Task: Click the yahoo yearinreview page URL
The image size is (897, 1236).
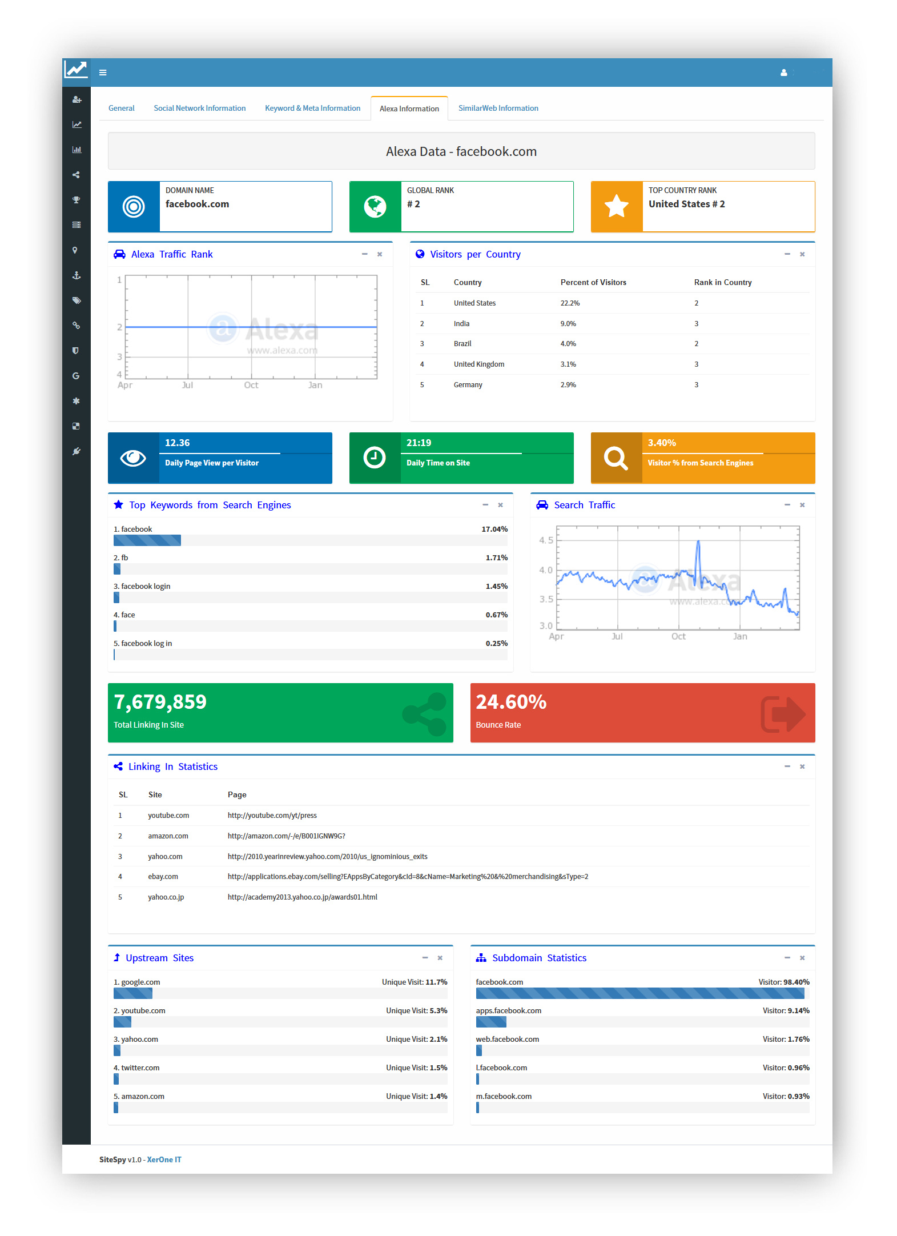Action: point(327,857)
